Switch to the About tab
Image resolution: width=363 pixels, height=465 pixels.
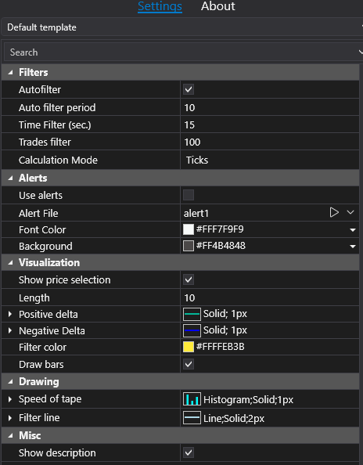pos(218,6)
